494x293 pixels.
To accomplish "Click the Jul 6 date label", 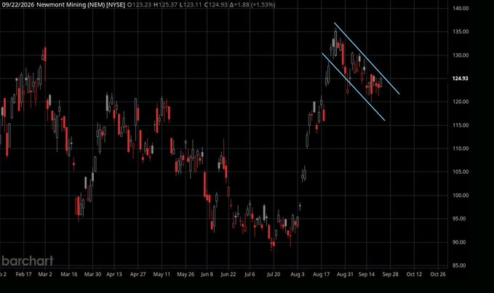I will [250, 274].
